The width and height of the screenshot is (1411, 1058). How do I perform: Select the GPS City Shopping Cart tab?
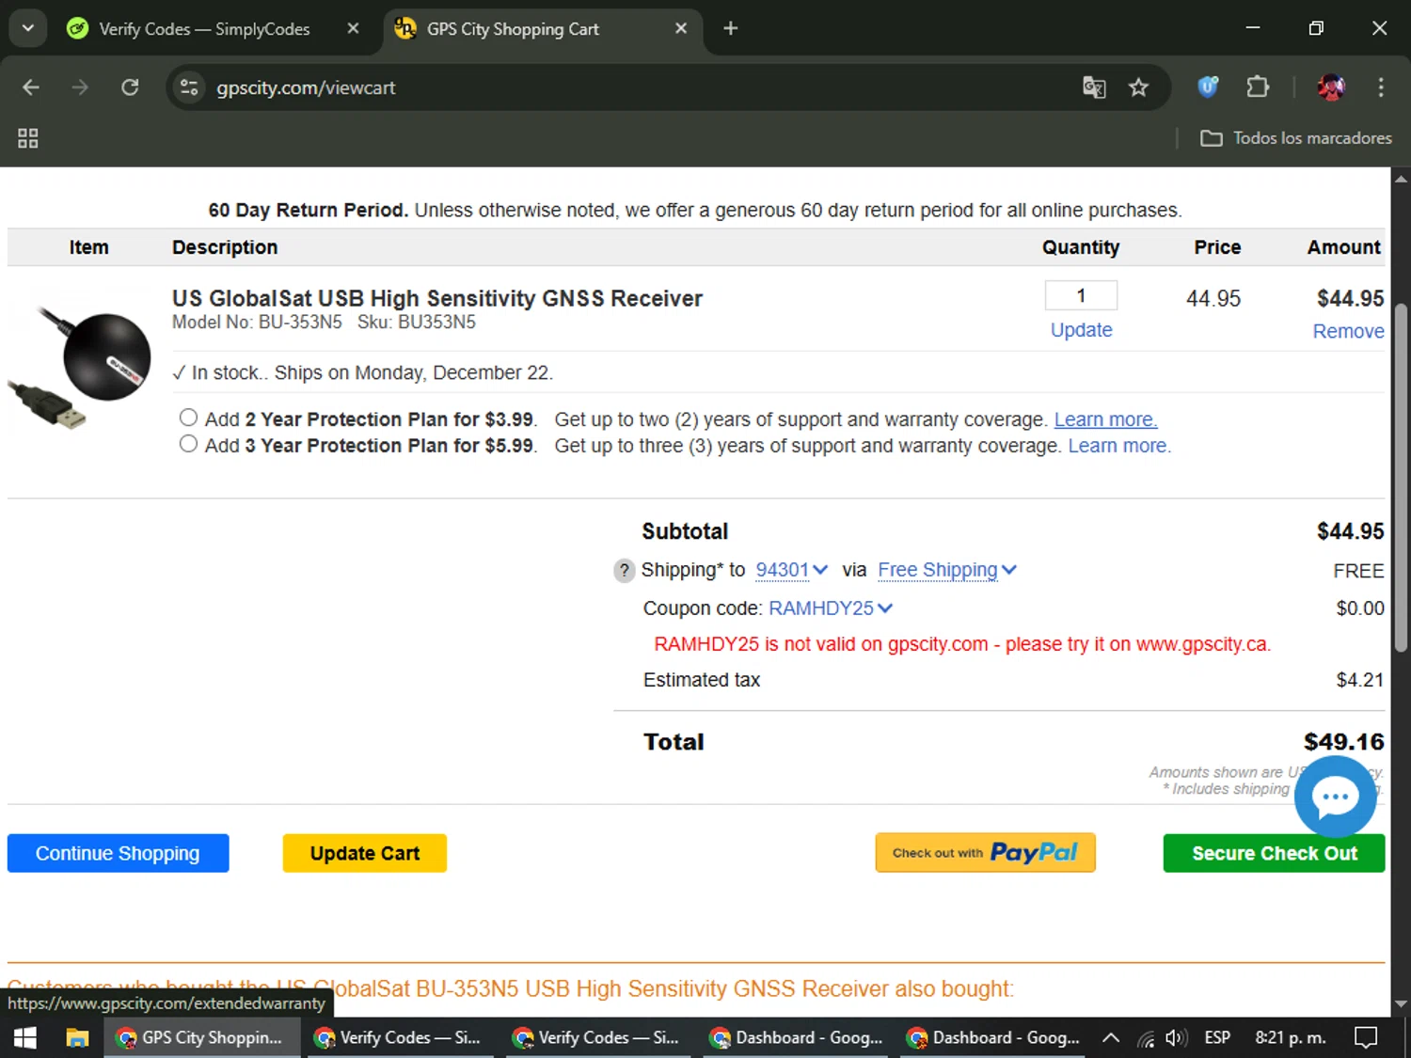point(543,28)
